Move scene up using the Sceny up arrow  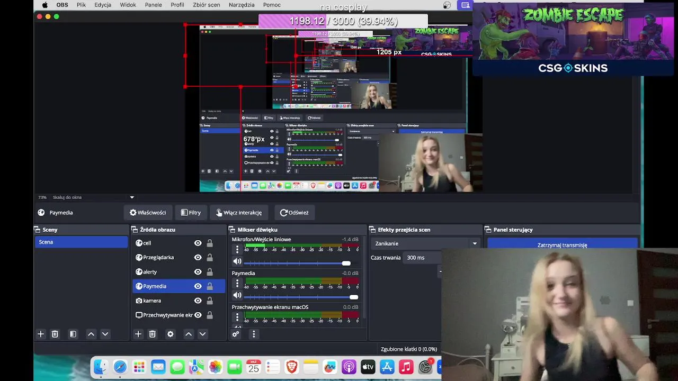[91, 334]
